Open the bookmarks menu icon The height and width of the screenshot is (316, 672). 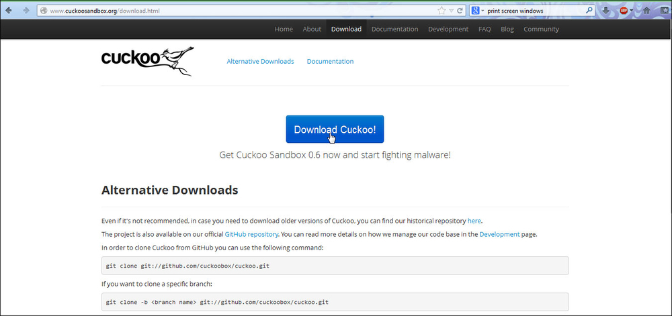664,11
